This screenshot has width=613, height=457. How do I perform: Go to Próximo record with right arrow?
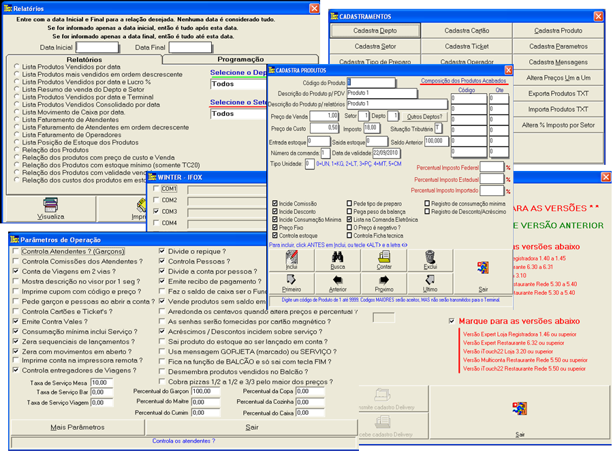(384, 280)
